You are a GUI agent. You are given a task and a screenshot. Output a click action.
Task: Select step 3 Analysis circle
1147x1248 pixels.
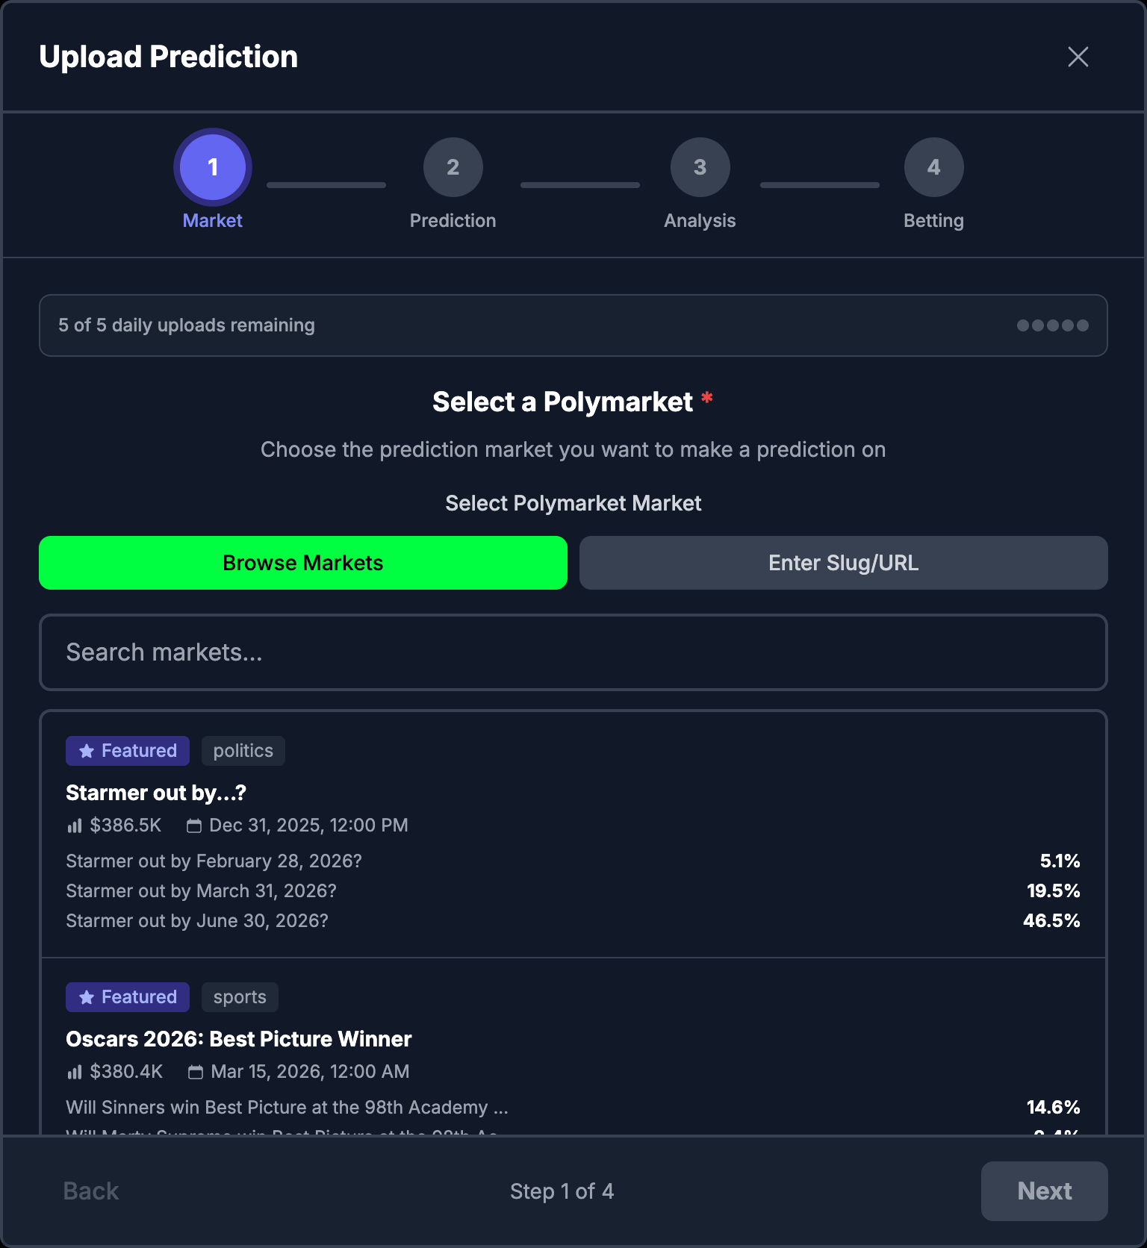(700, 167)
